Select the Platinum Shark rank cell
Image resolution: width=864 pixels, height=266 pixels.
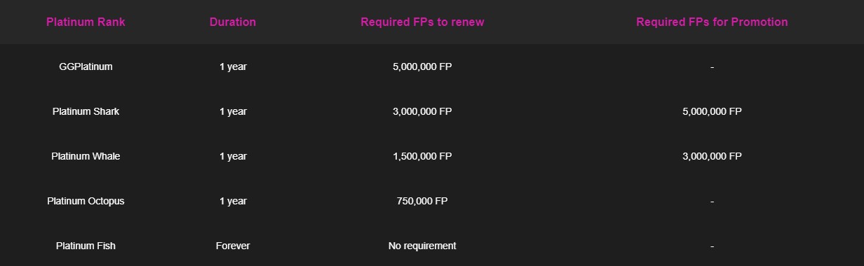click(x=86, y=111)
